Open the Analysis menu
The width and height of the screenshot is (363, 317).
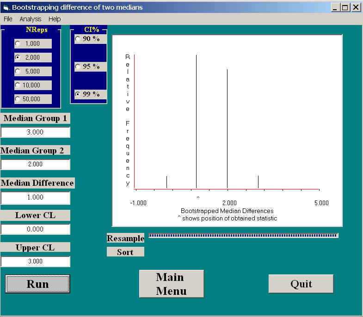(x=31, y=19)
